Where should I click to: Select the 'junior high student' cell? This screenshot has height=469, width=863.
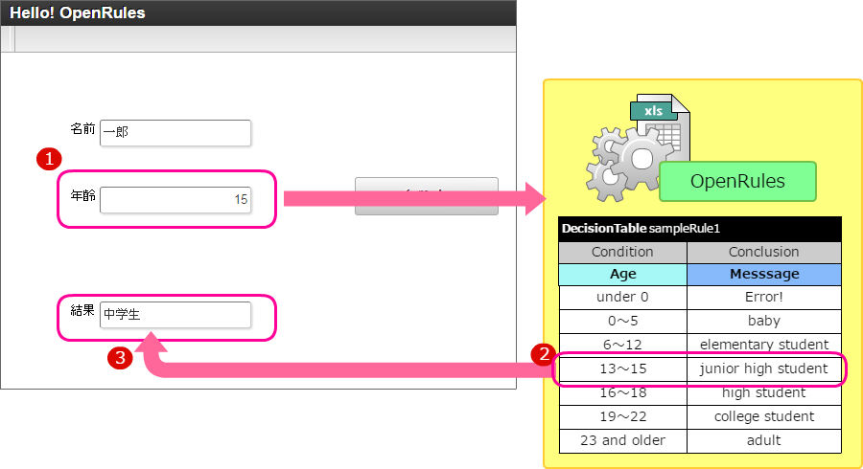(764, 369)
